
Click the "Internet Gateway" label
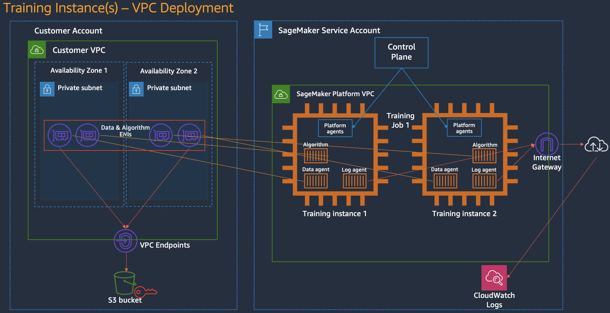point(547,162)
